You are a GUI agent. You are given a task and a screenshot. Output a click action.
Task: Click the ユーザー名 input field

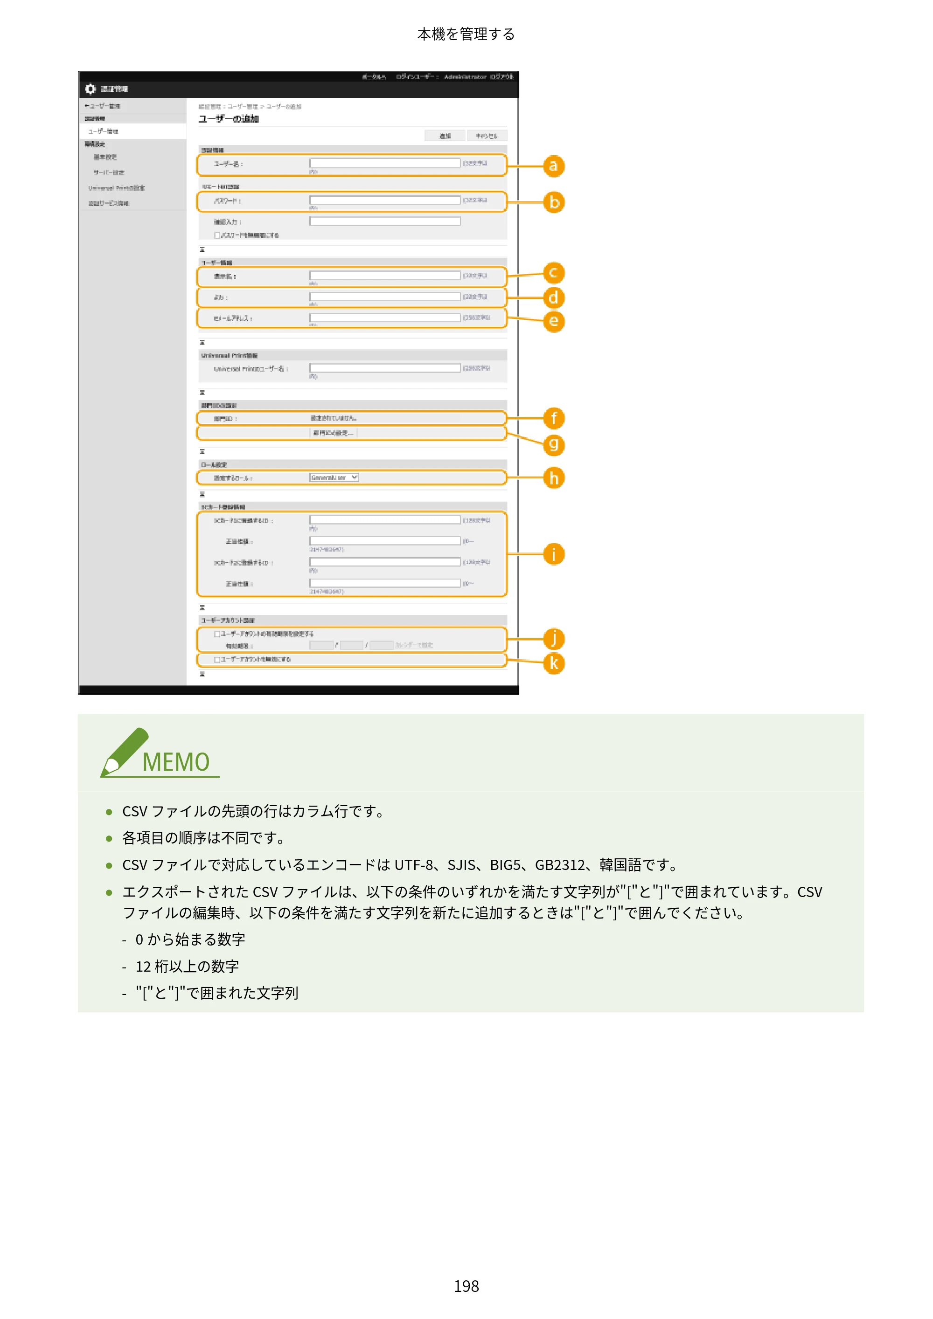tap(384, 163)
